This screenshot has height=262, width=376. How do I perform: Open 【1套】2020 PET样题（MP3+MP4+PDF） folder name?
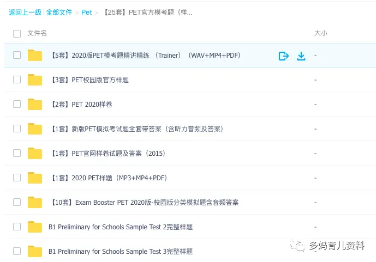click(109, 178)
